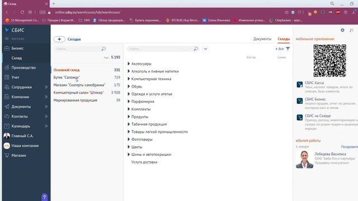Open the Бизнес section icon
The image size is (358, 201).
click(x=7, y=49)
